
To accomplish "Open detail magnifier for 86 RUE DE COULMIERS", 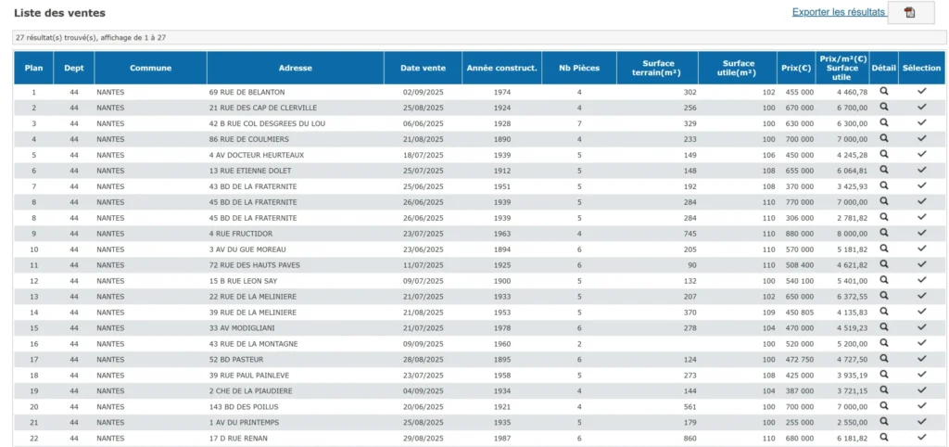I will tap(884, 139).
